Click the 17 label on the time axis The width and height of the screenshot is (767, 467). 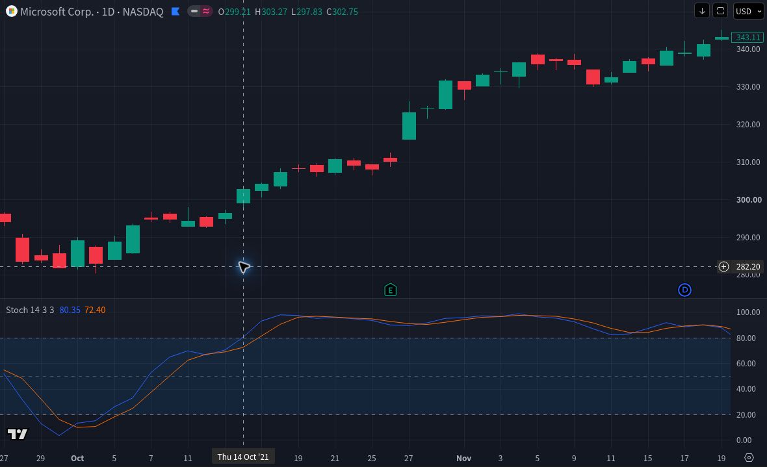click(x=684, y=458)
